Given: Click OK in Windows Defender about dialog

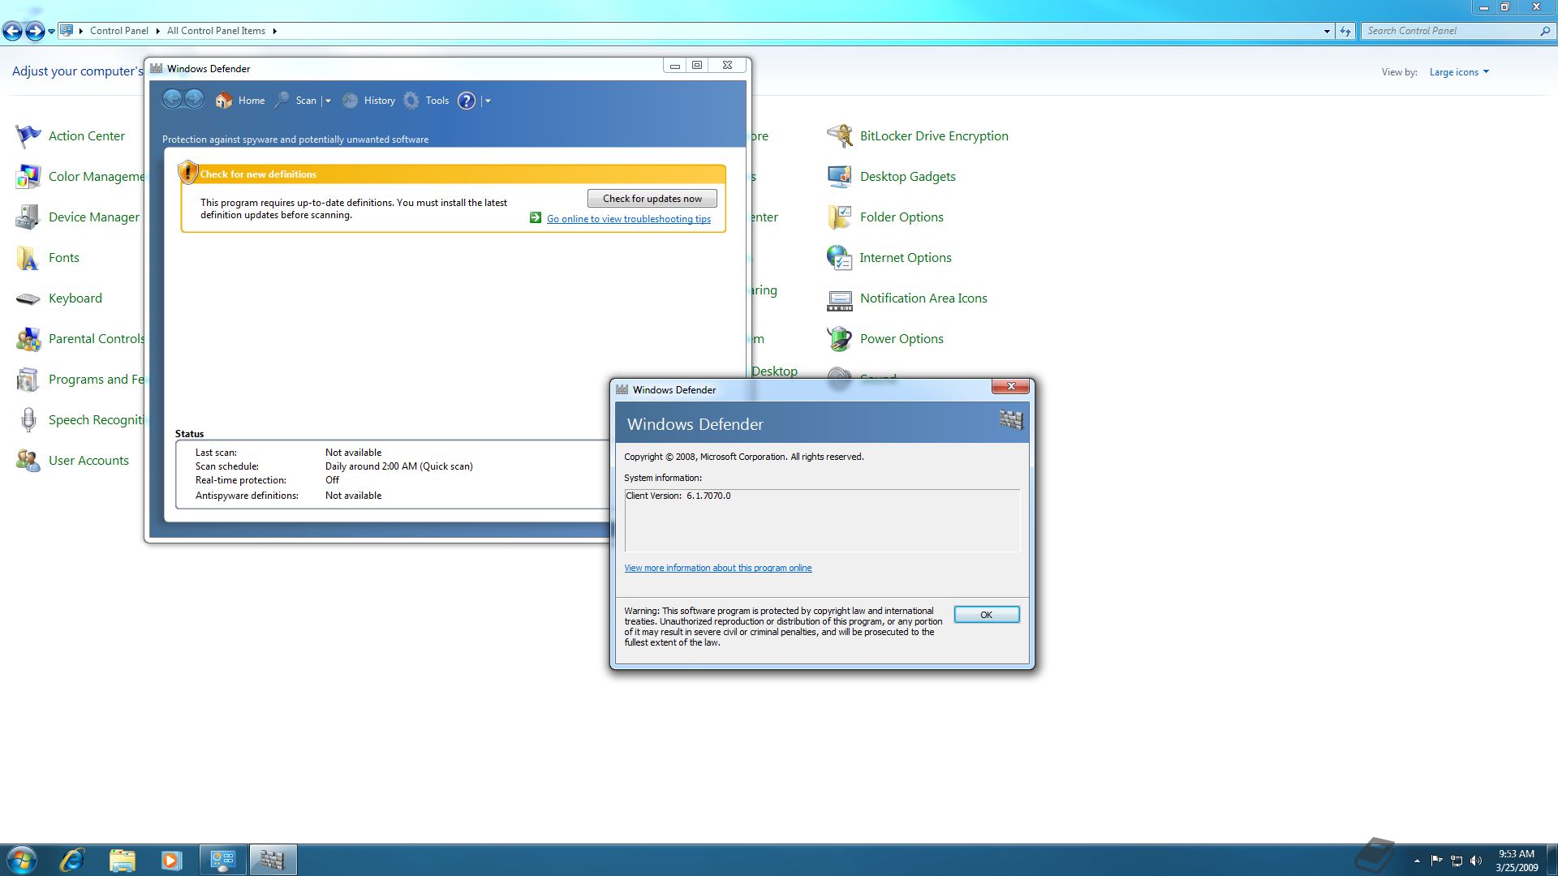Looking at the screenshot, I should [x=986, y=615].
